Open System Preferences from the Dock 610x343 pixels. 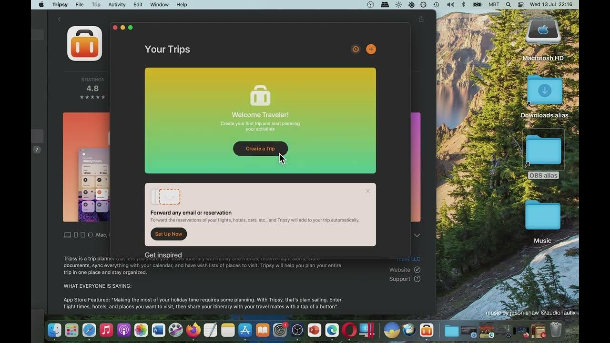pos(280,330)
